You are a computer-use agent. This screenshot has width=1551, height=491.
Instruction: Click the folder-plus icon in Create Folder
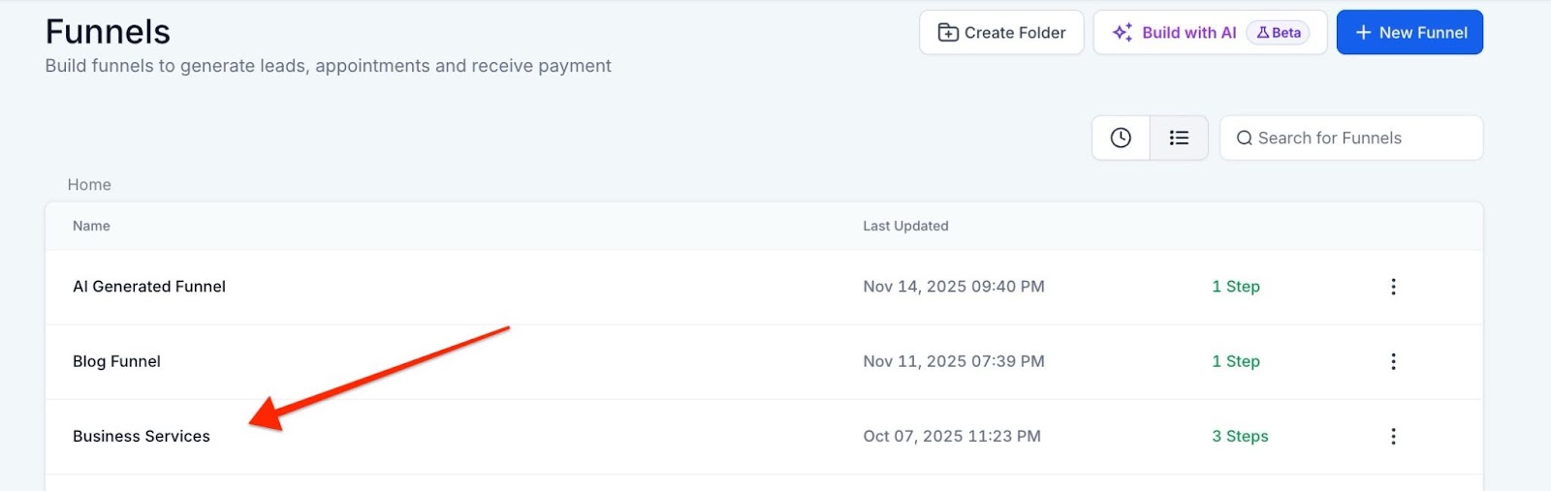(x=948, y=33)
